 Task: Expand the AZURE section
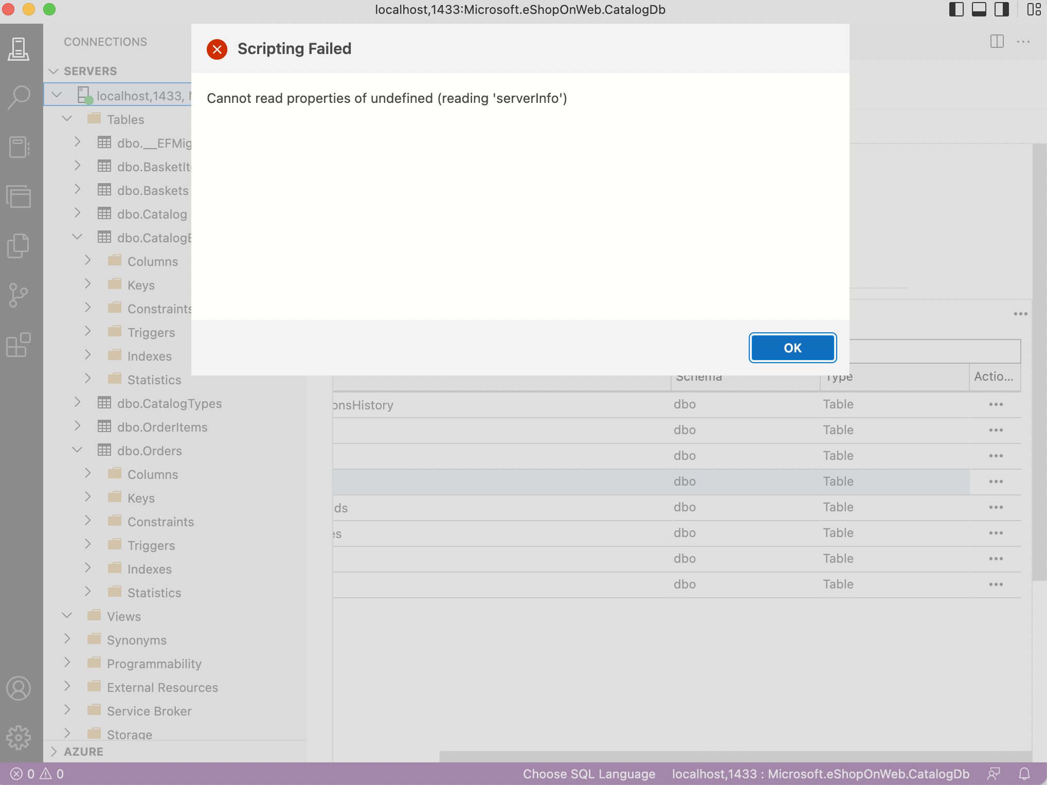(x=54, y=752)
